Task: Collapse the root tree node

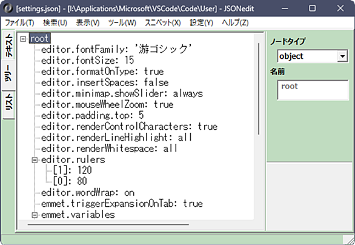Action: (23, 39)
